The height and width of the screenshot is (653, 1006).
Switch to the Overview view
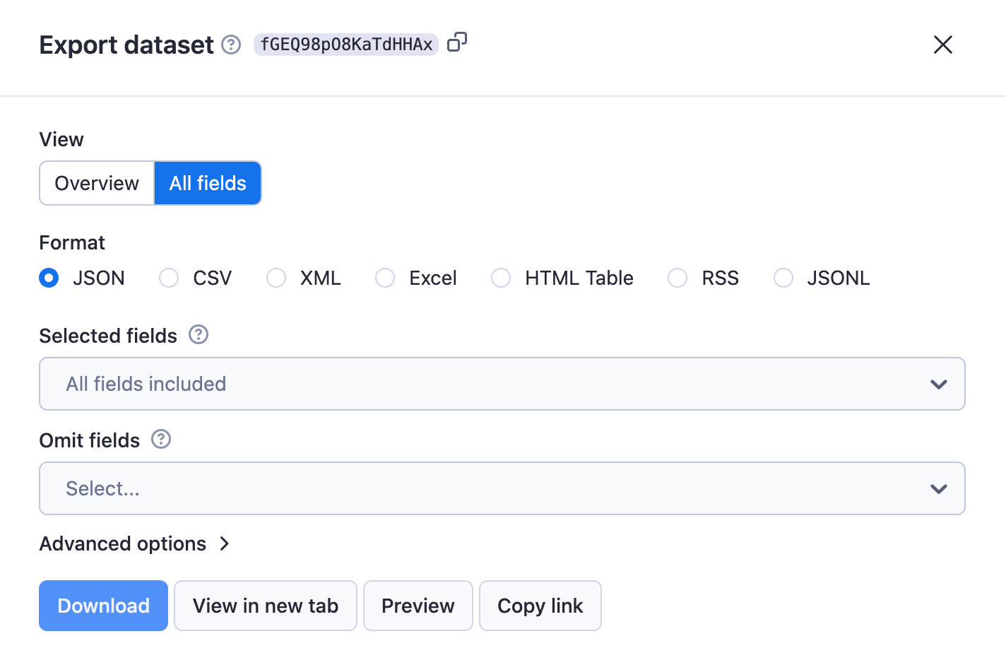click(96, 182)
